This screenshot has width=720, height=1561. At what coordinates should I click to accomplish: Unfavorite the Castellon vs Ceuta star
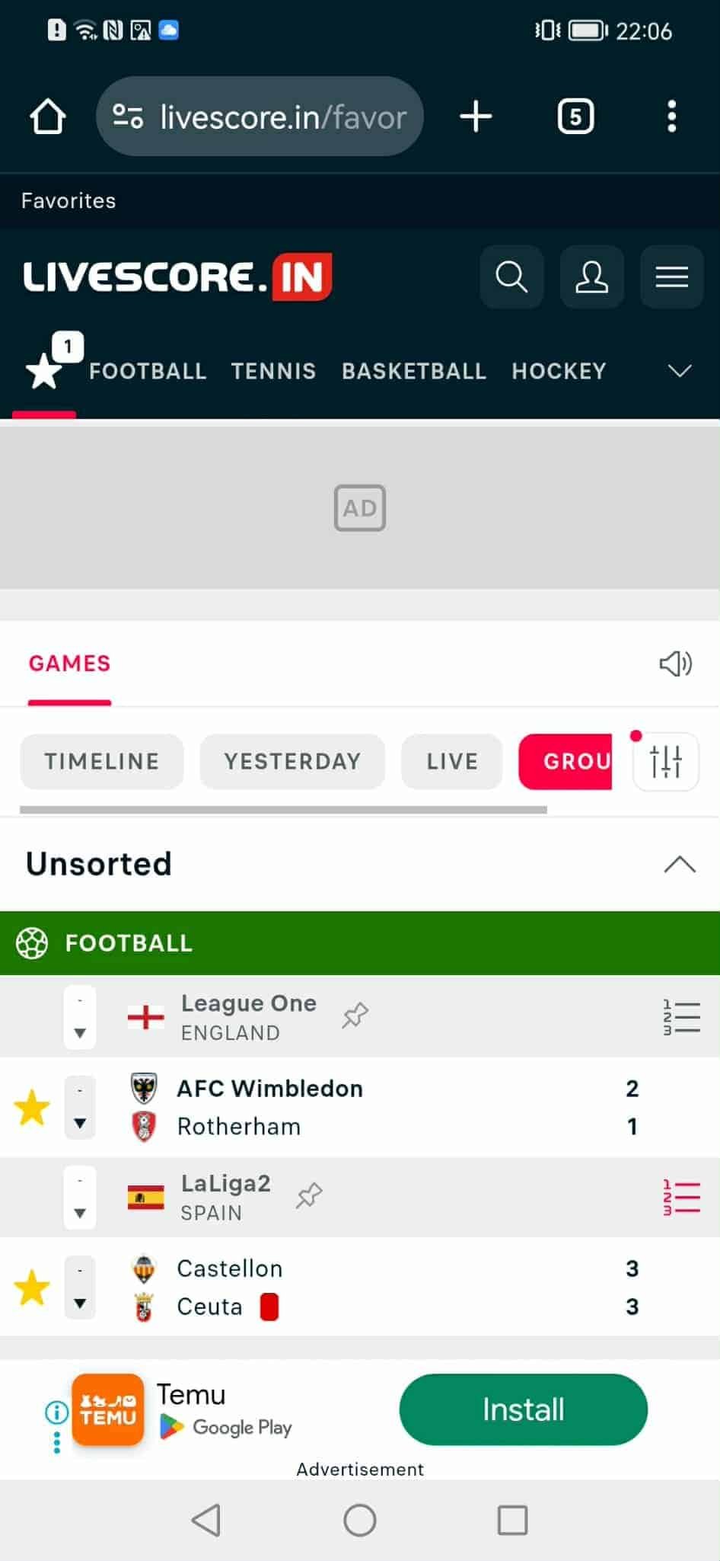tap(32, 1287)
